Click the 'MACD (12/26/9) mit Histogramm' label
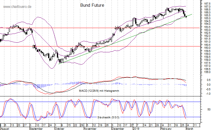211x130 pixels. tap(99, 91)
